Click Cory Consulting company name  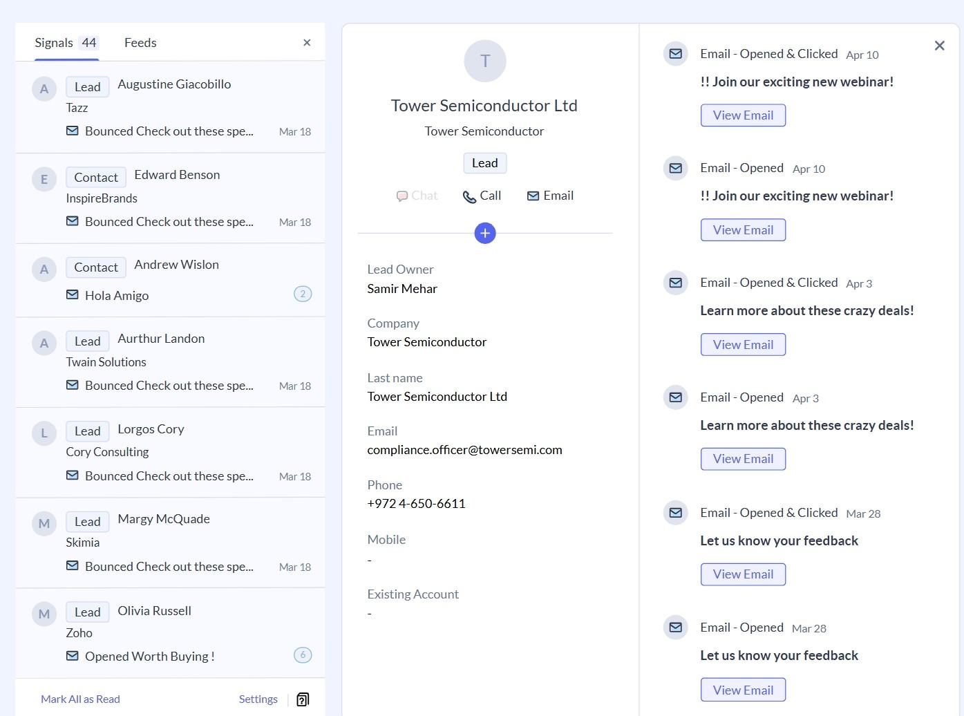tap(107, 452)
